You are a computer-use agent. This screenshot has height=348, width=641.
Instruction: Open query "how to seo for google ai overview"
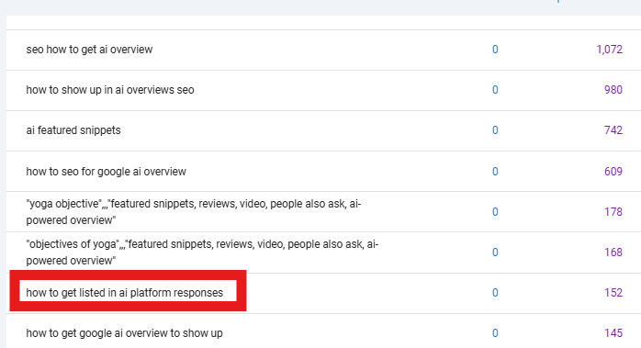point(106,172)
